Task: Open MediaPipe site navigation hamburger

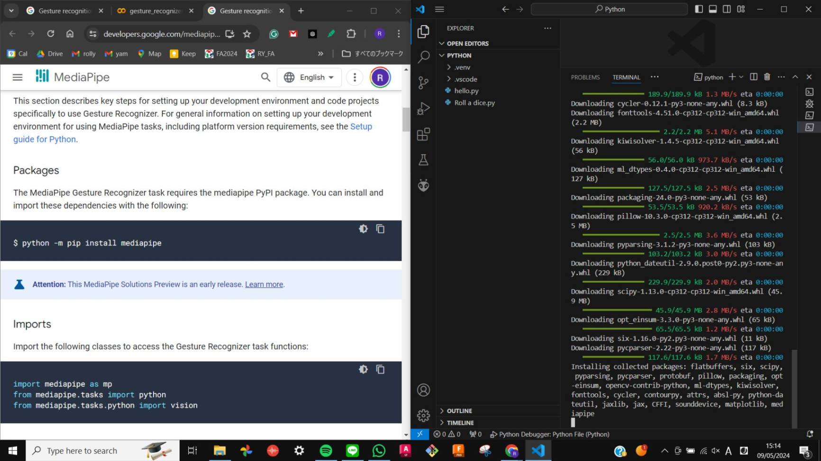Action: [18, 77]
